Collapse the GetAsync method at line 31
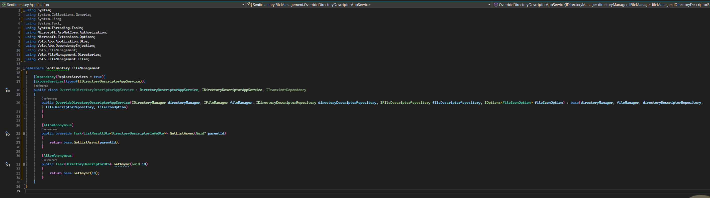 pos(24,164)
